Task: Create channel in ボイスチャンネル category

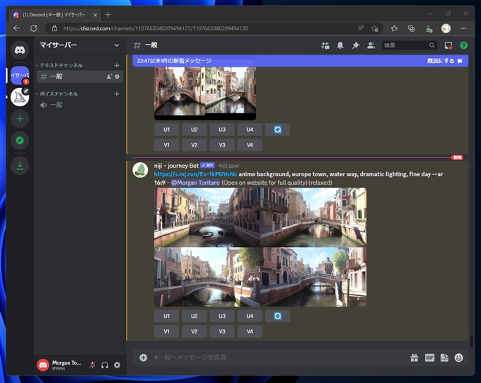Action: (117, 94)
